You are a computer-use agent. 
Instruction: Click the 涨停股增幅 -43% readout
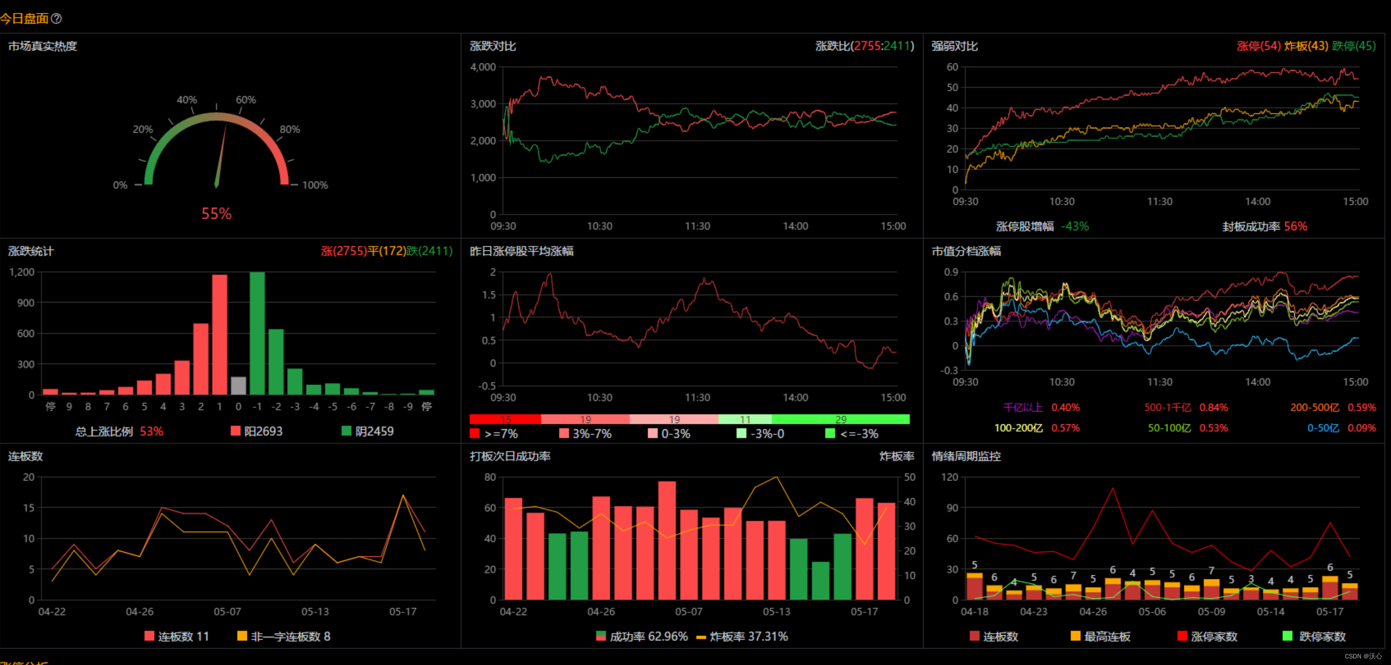pos(1042,226)
